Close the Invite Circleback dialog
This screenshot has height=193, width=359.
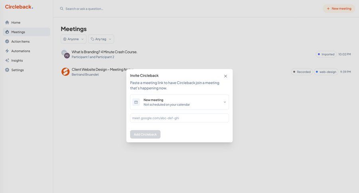[225, 76]
